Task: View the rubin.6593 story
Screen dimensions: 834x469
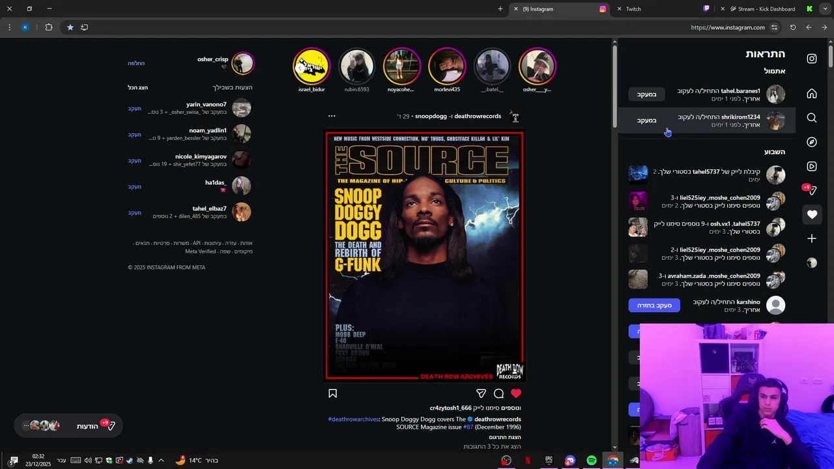Action: (356, 66)
